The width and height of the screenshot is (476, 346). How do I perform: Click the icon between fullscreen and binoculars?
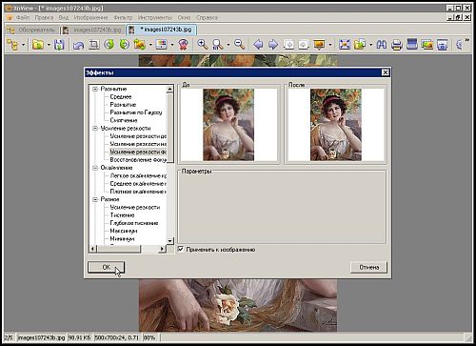click(x=360, y=45)
